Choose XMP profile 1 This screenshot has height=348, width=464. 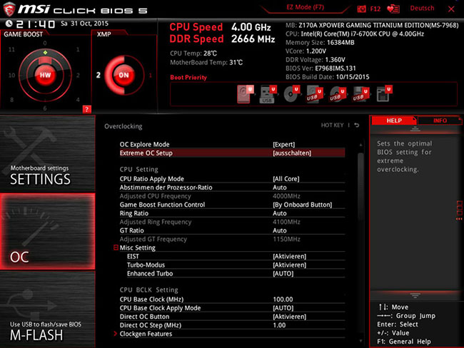coord(151,75)
